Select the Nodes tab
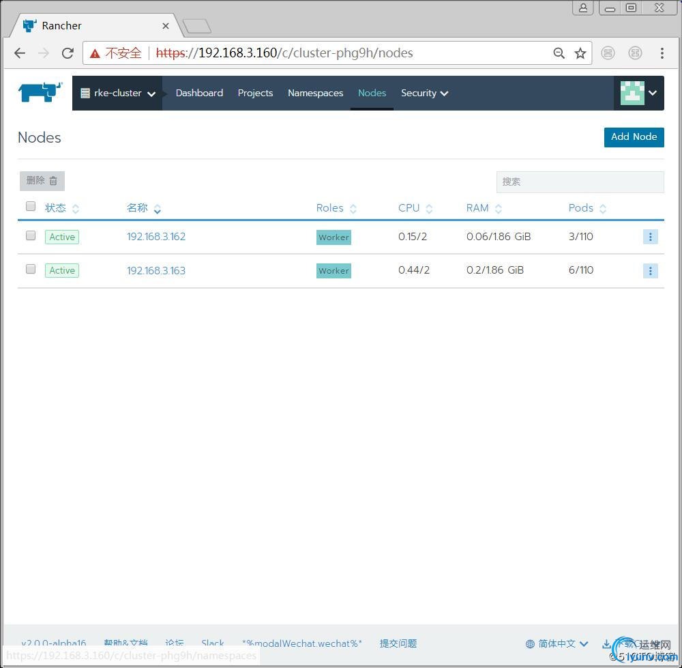The image size is (682, 668). point(372,93)
